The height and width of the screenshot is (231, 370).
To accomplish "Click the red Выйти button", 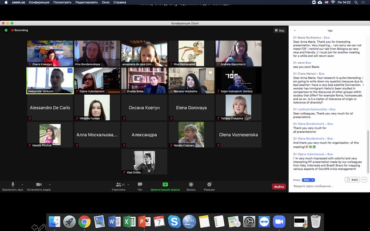I will pos(278,187).
